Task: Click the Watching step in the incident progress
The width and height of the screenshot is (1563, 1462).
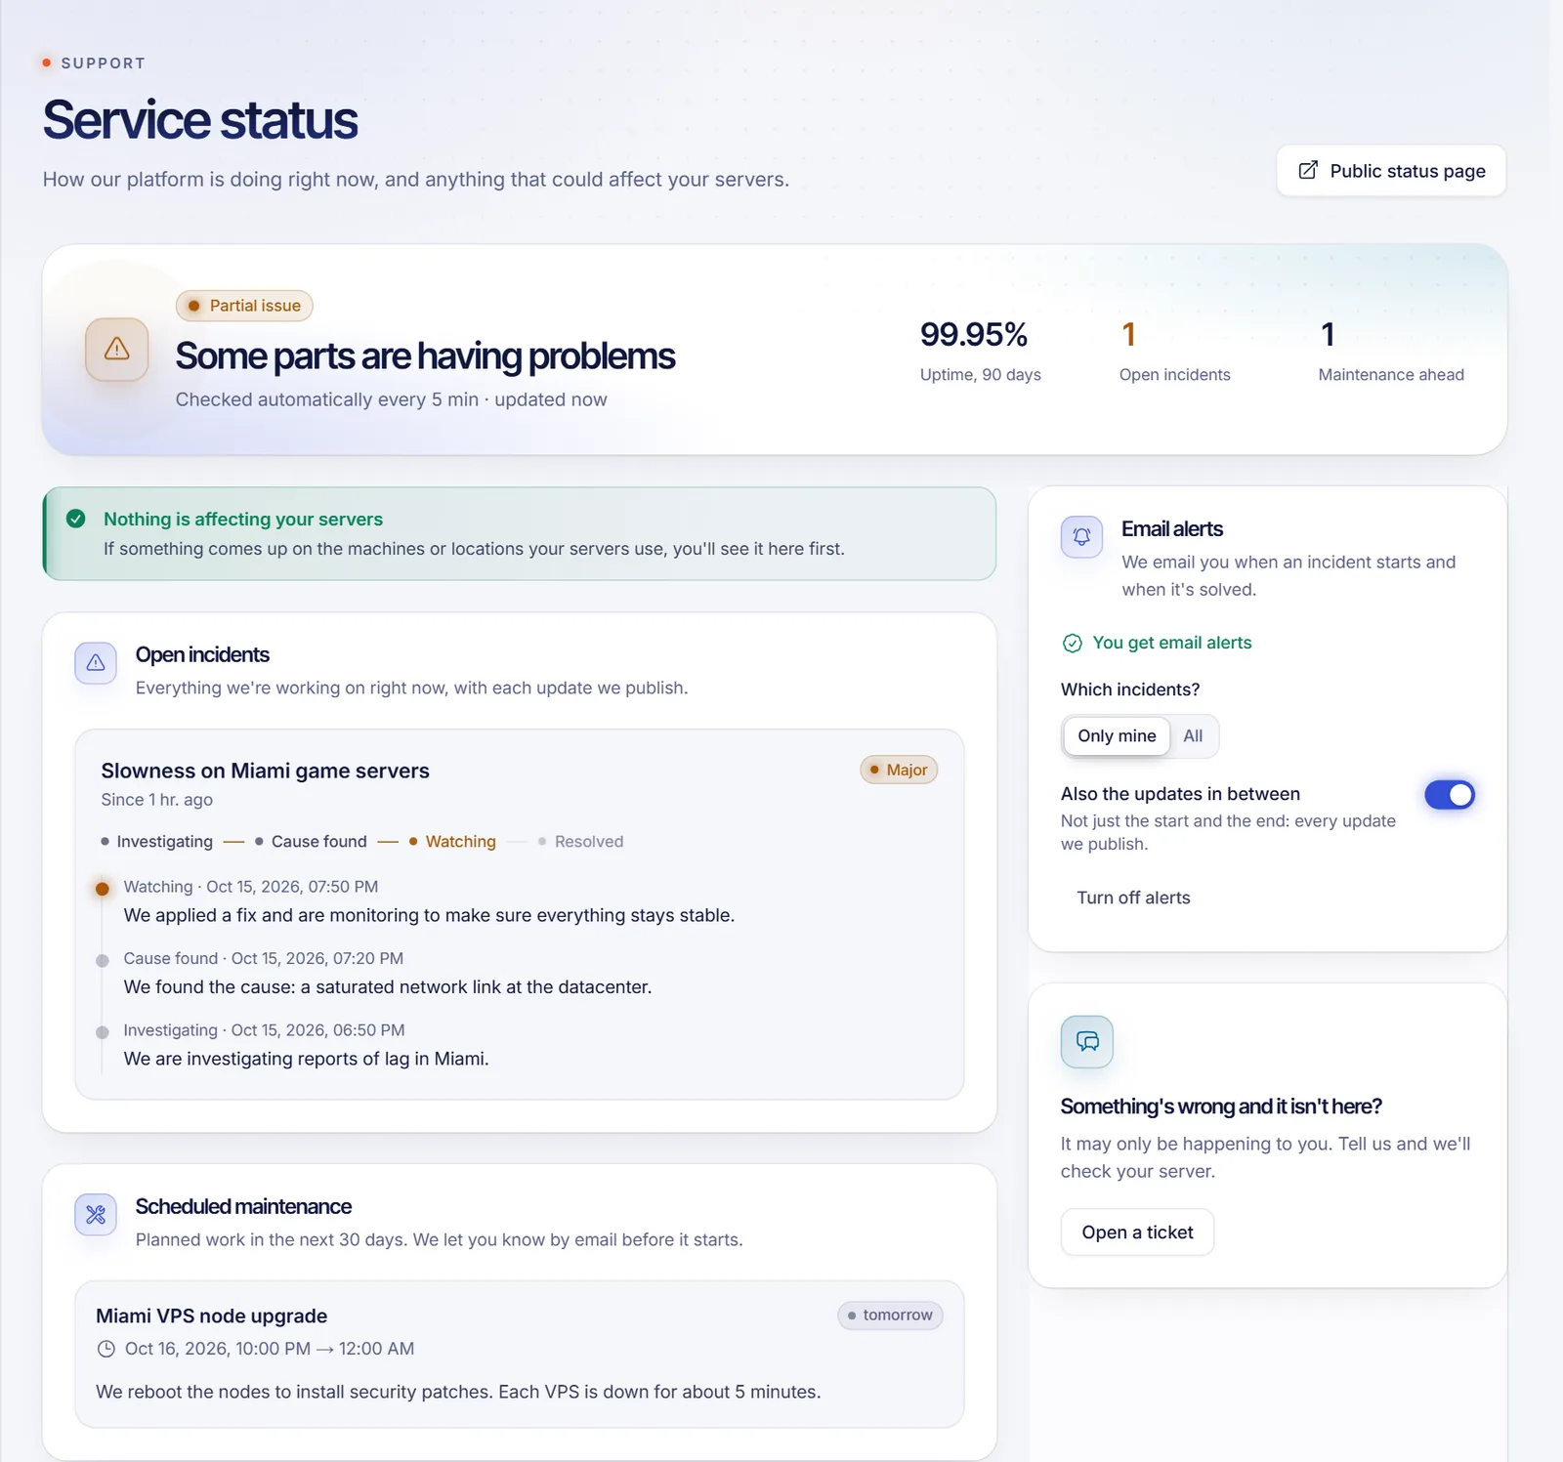Action: pyautogui.click(x=452, y=842)
